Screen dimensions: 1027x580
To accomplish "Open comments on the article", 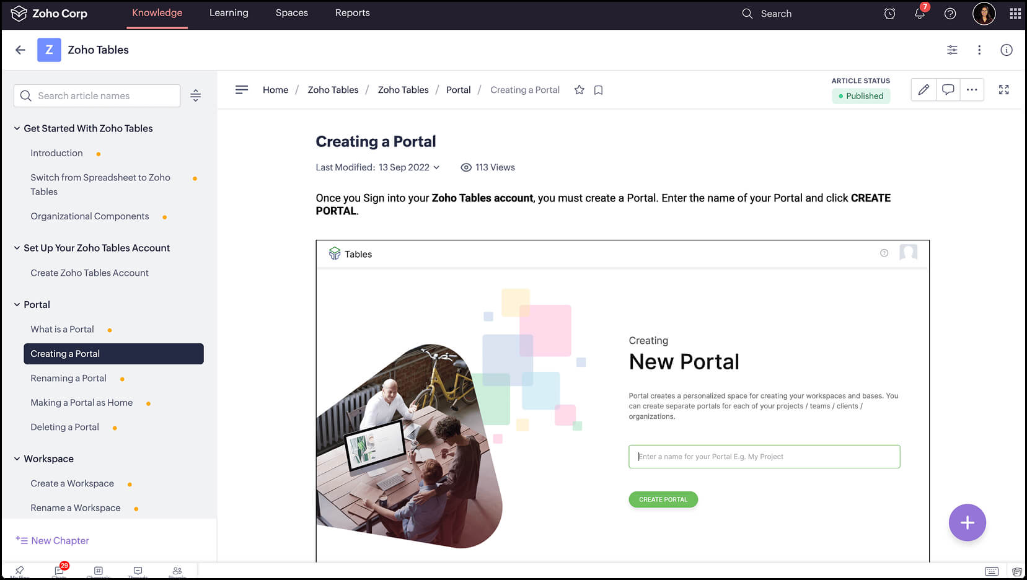I will pyautogui.click(x=948, y=89).
